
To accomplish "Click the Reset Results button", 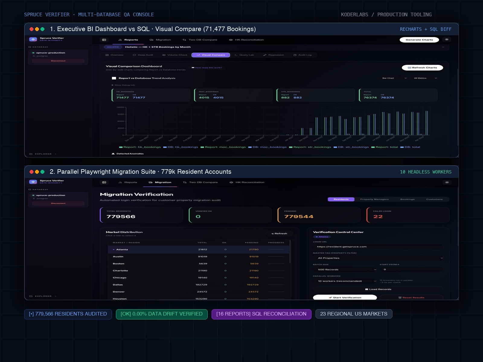I will [411, 298].
